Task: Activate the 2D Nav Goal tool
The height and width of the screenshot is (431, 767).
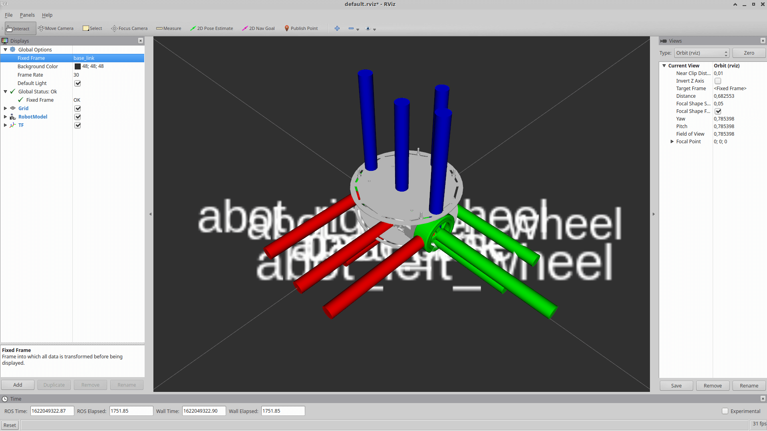Action: coord(258,28)
